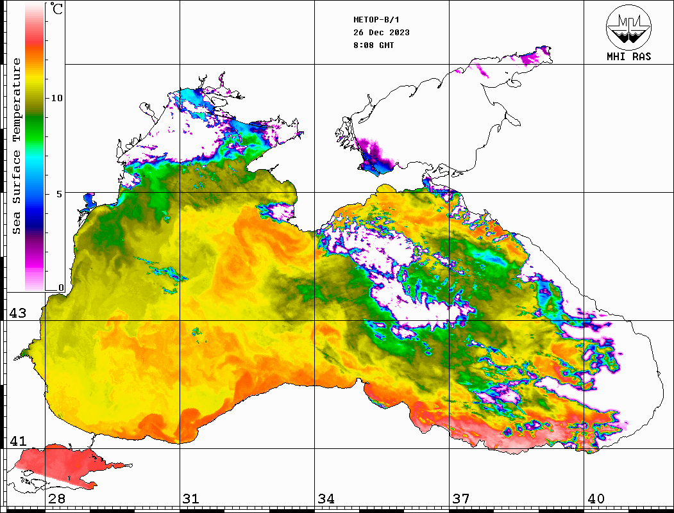Click the 'MHI RAS' label text
The width and height of the screenshot is (674, 513).
[628, 56]
